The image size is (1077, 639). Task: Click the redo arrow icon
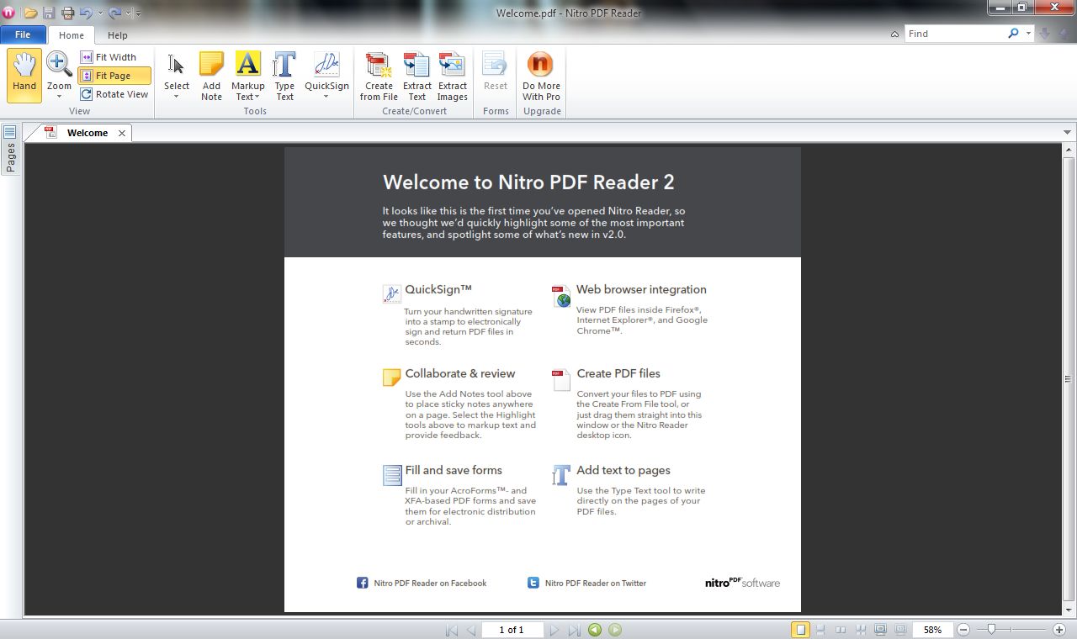pyautogui.click(x=115, y=13)
